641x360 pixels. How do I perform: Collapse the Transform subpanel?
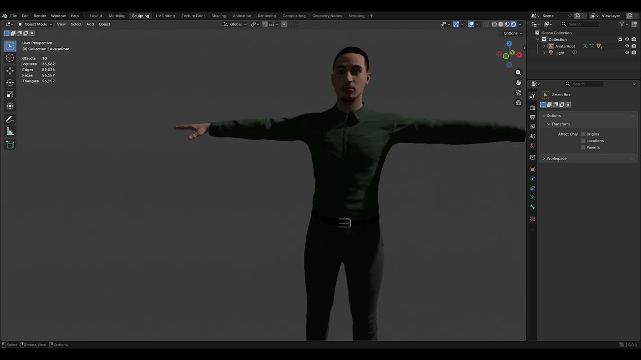click(x=548, y=124)
